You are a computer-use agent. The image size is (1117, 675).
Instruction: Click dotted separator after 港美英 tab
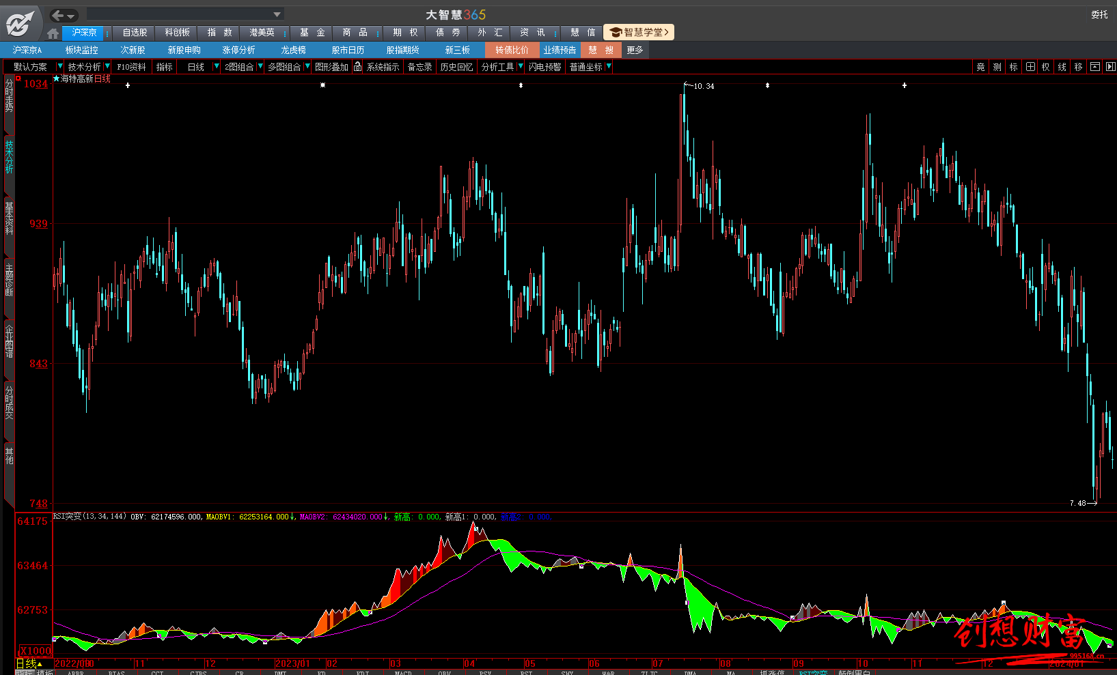coord(285,33)
